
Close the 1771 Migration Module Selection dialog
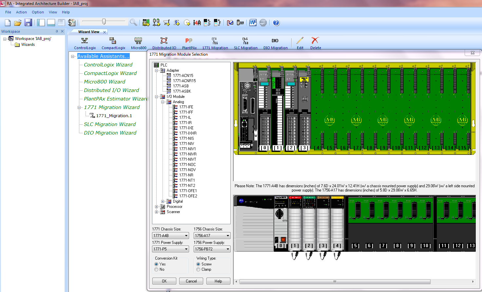click(472, 53)
